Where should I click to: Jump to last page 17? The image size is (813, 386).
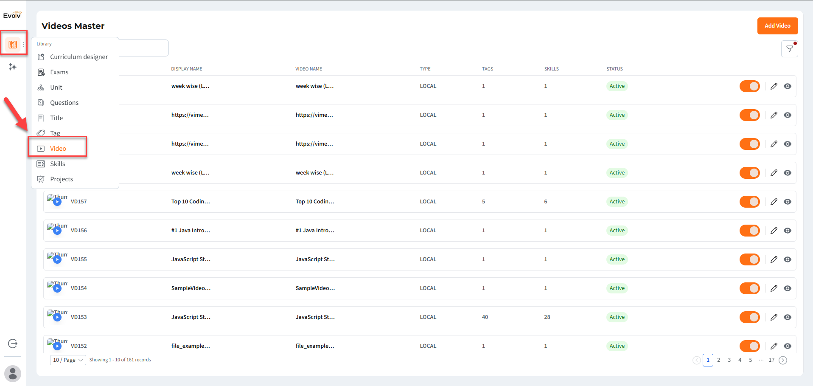pyautogui.click(x=771, y=360)
